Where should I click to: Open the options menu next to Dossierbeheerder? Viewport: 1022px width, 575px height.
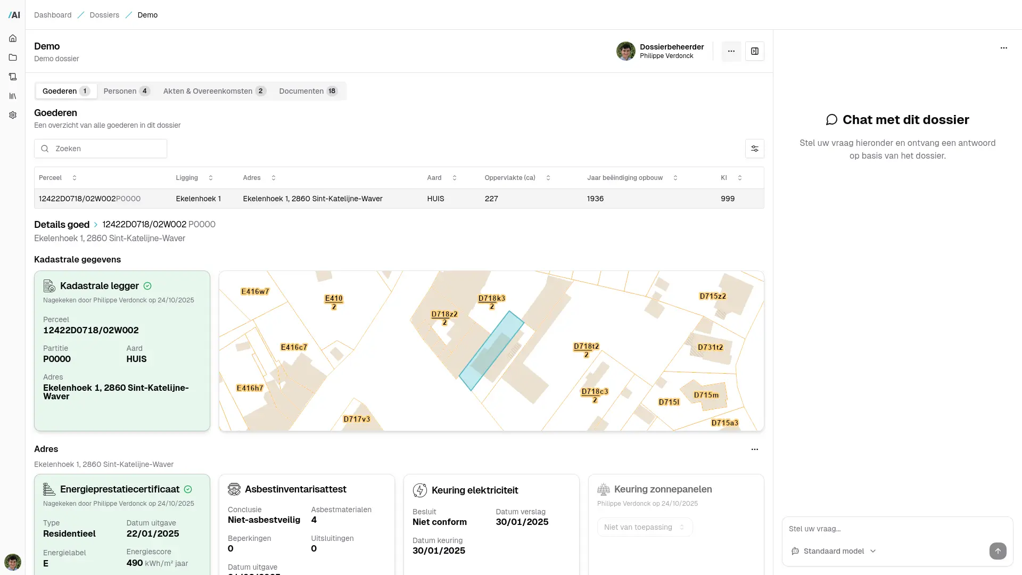[731, 51]
